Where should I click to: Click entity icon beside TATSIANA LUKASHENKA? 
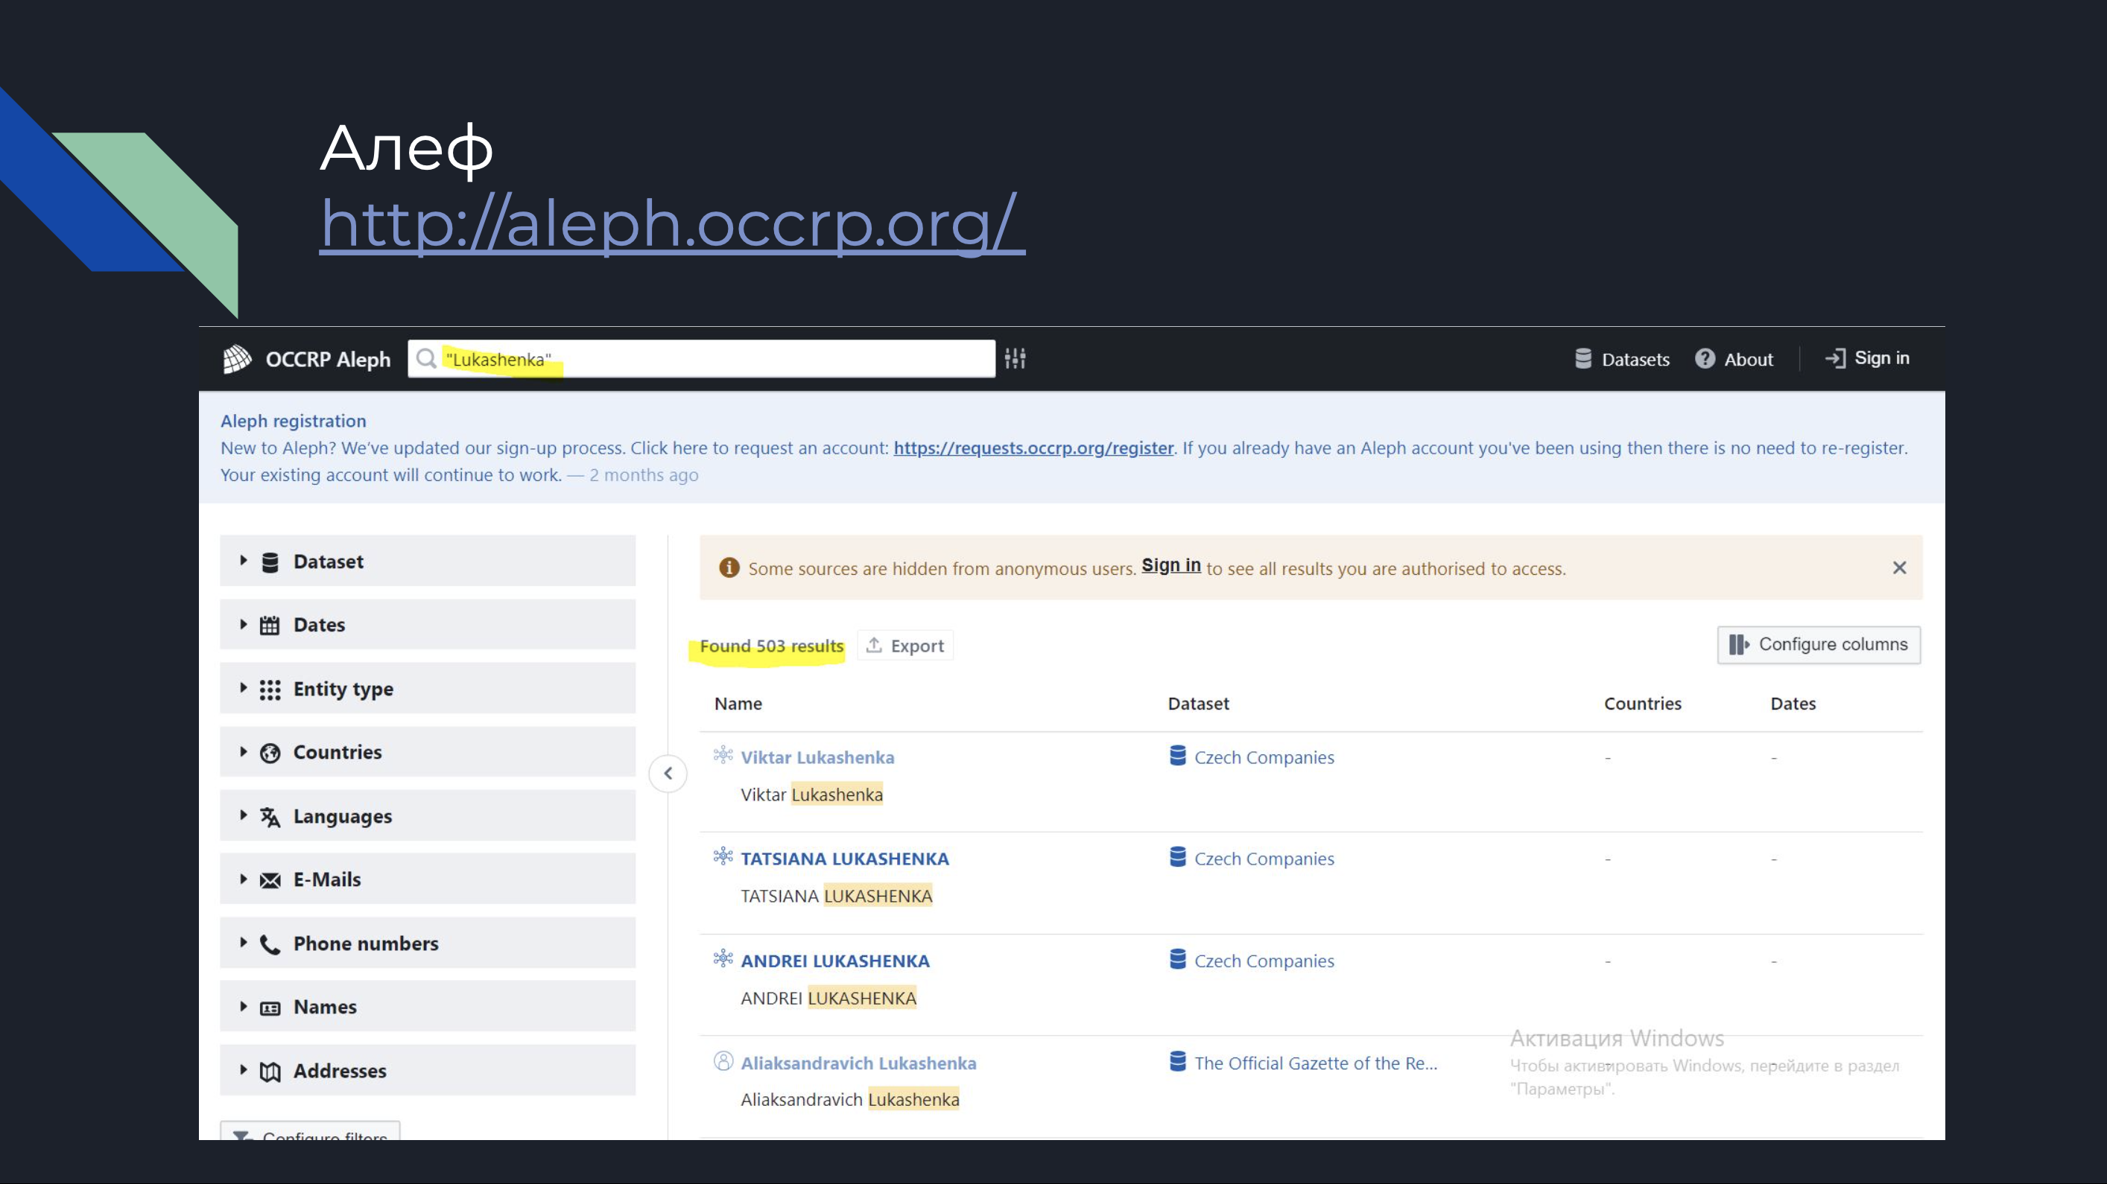tap(723, 856)
